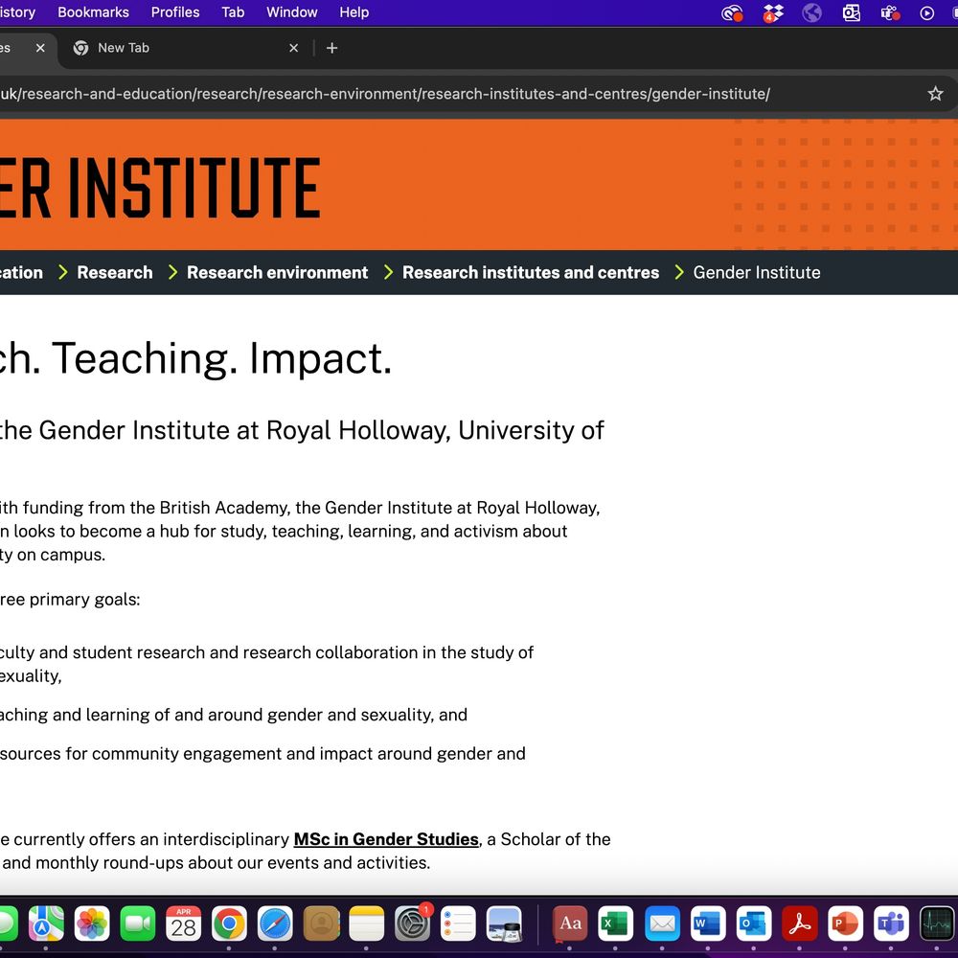Click chevron before Research breadcrumb

(62, 272)
